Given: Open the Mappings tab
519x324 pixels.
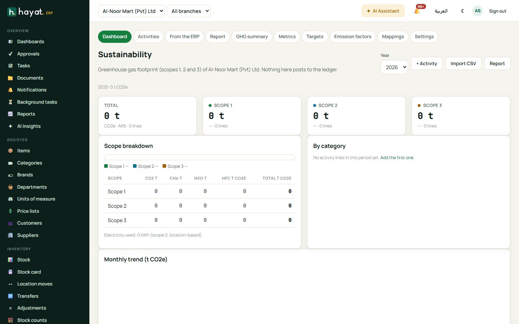Looking at the screenshot, I should [x=393, y=37].
